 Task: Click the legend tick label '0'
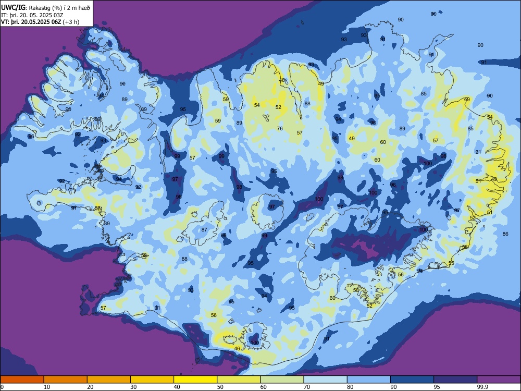point(2,387)
